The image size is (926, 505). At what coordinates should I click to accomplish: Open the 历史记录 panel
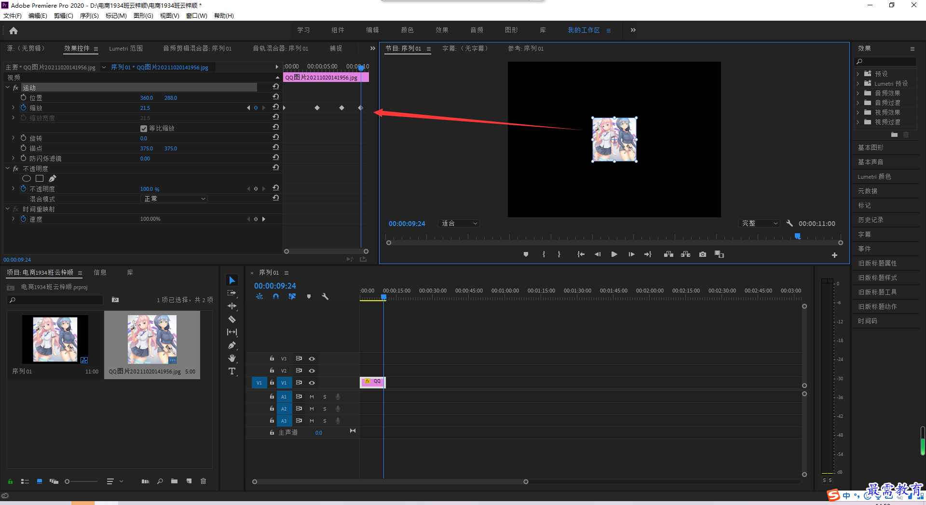[x=871, y=220]
